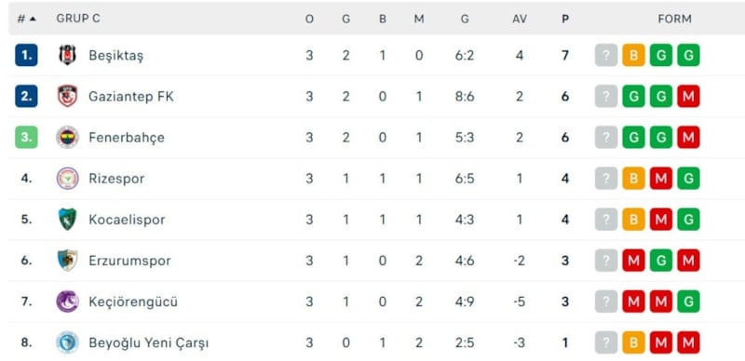Click the Erzurumspor team badge
745x361 pixels.
tap(67, 261)
